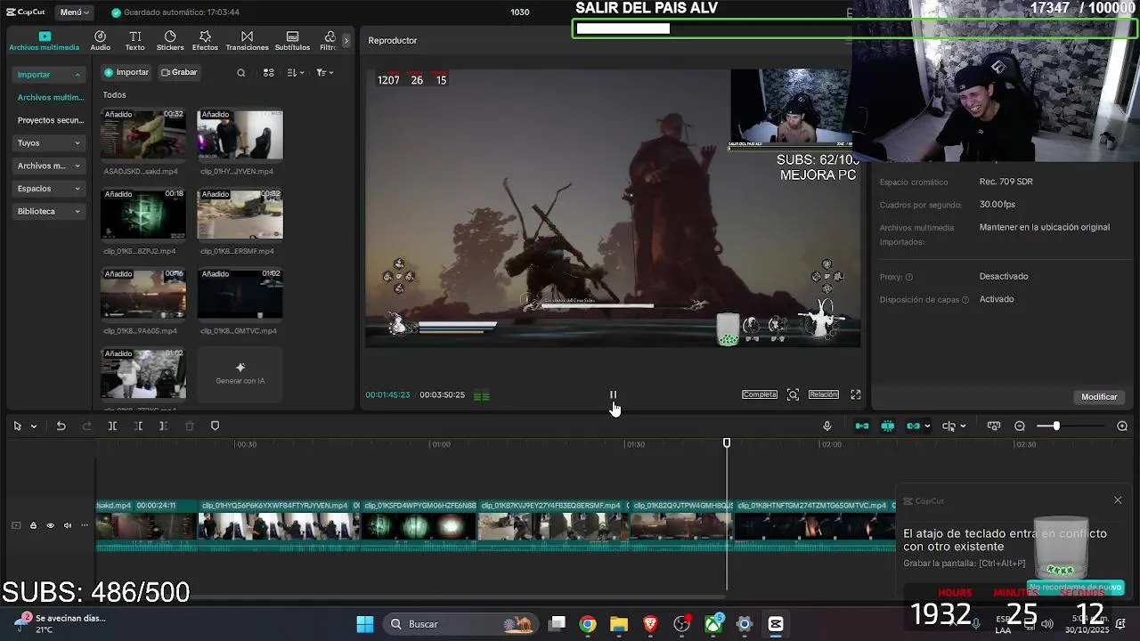The height and width of the screenshot is (641, 1140).
Task: Select the Archivos multimedia tab
Action: pyautogui.click(x=44, y=41)
